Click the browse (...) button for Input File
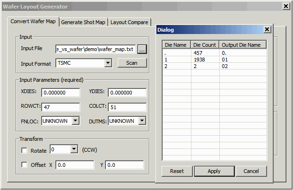Screen dimensions: 293x190 [x=143, y=49]
